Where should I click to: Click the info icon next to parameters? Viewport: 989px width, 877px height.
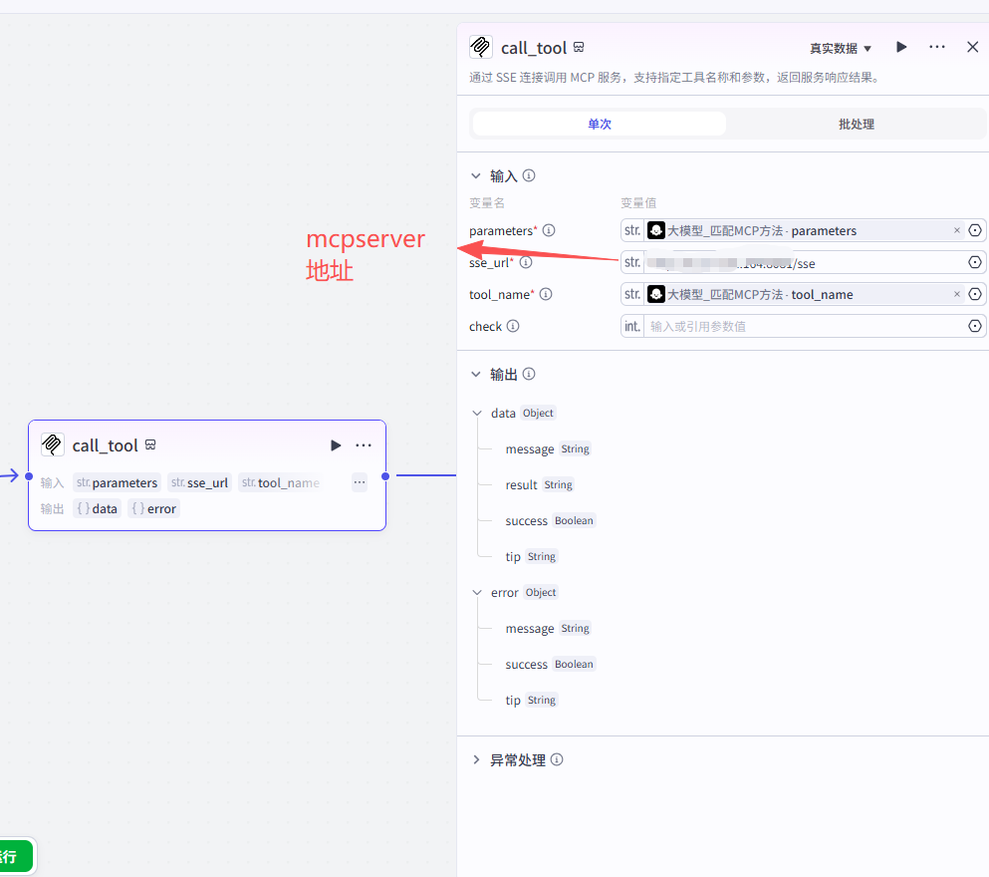pos(549,230)
